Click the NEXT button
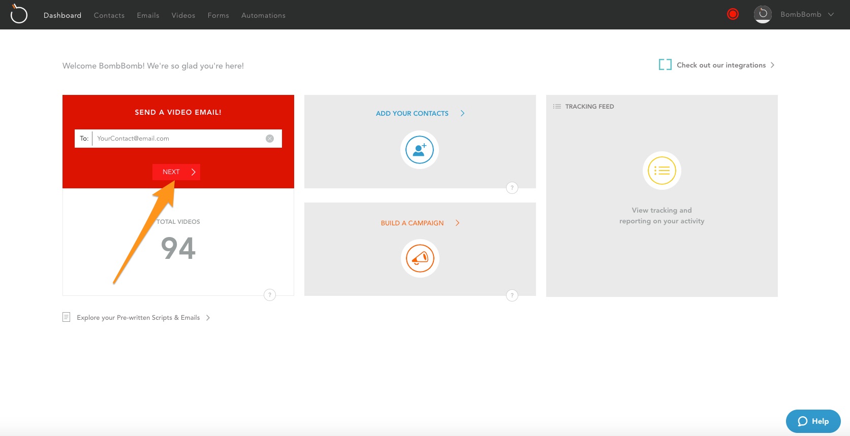850x436 pixels. point(176,172)
